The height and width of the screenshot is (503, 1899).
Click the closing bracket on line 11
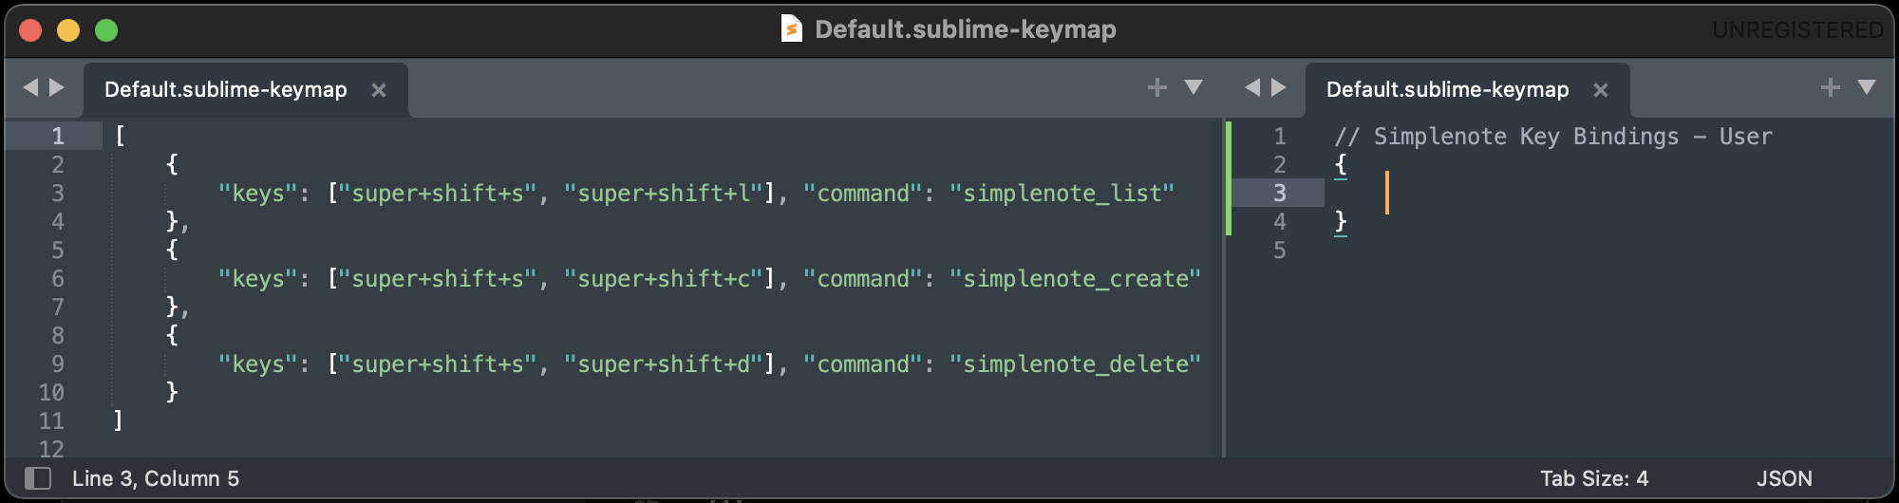click(118, 420)
